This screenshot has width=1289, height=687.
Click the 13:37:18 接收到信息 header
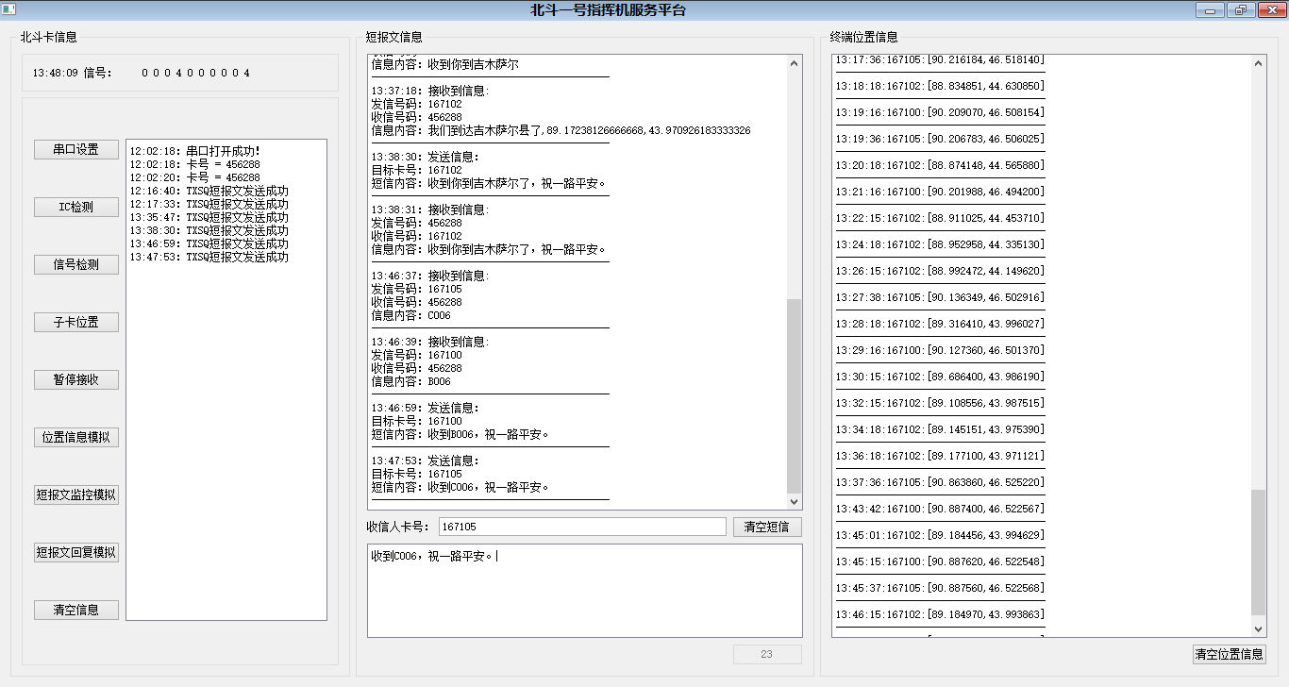point(430,91)
